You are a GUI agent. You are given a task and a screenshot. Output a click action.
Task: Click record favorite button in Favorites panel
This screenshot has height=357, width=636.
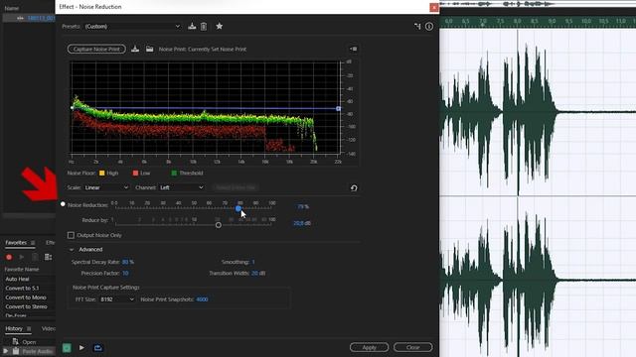(x=9, y=257)
